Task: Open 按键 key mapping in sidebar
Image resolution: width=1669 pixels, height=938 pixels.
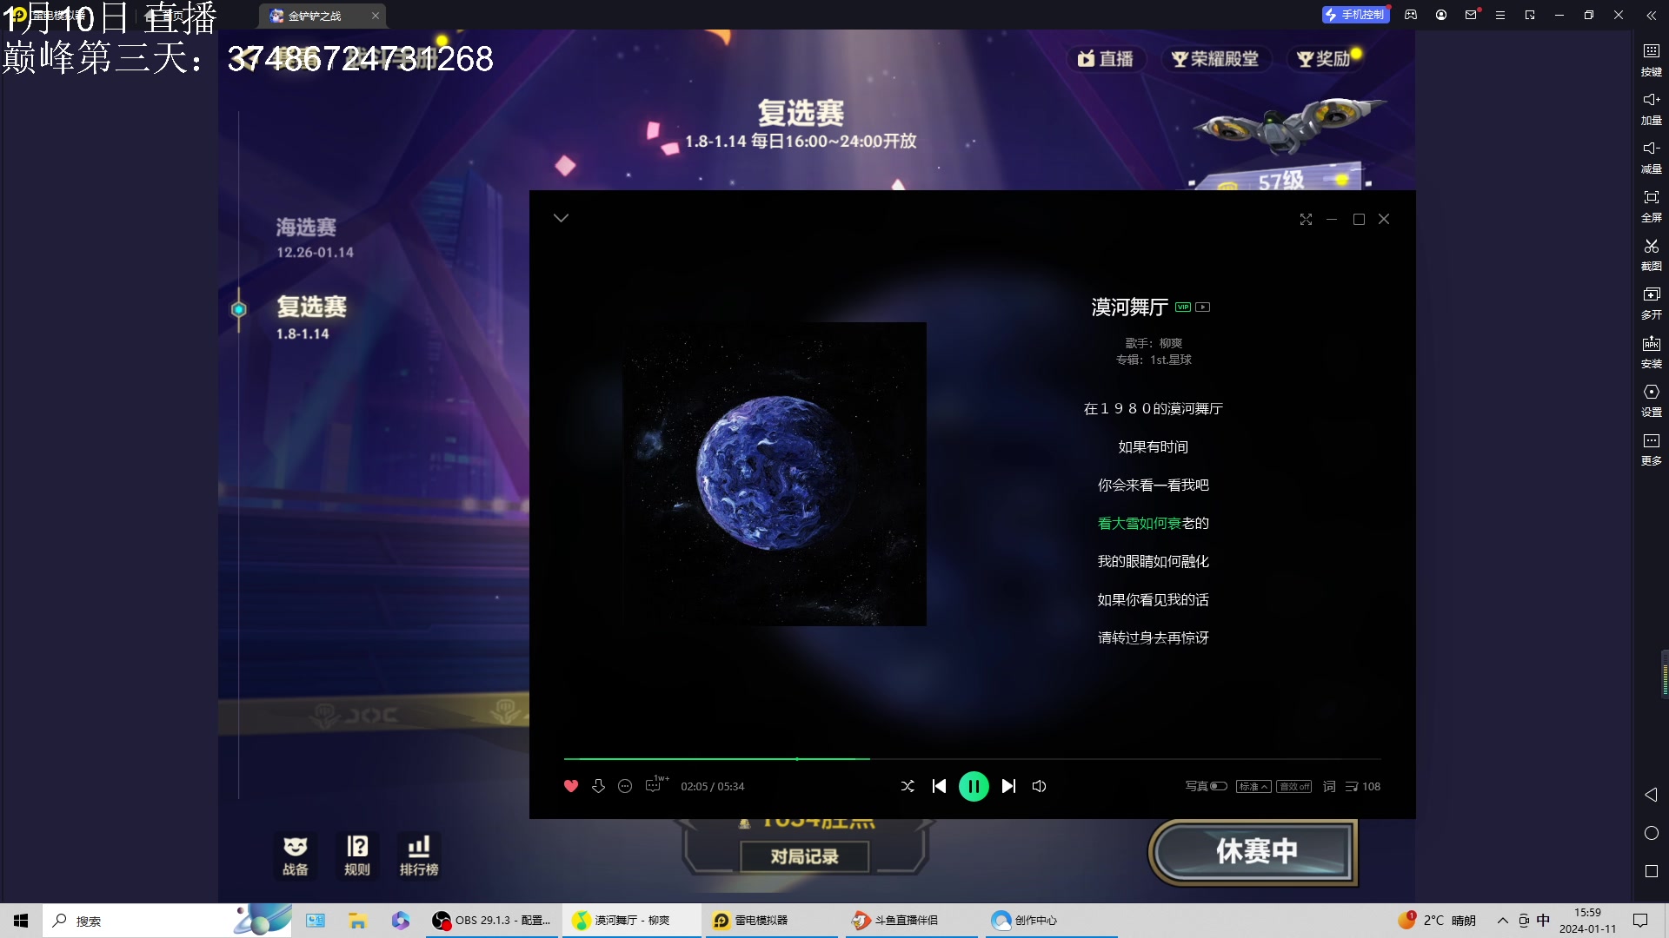Action: tap(1651, 59)
